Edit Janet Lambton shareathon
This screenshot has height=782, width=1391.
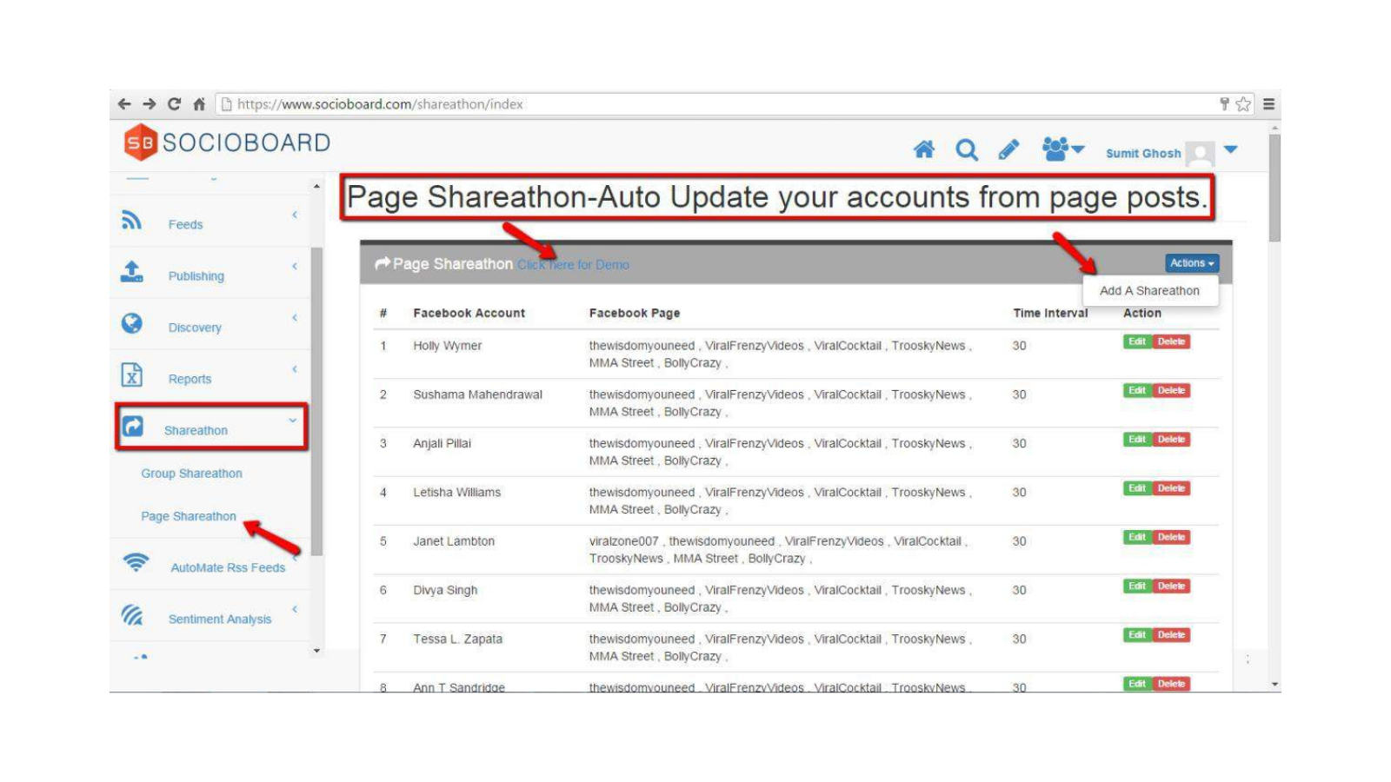click(x=1137, y=537)
